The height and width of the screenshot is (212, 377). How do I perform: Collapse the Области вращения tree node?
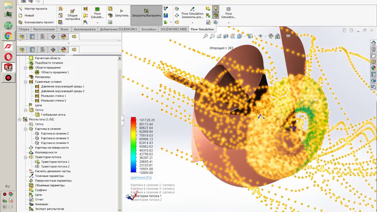click(x=26, y=68)
